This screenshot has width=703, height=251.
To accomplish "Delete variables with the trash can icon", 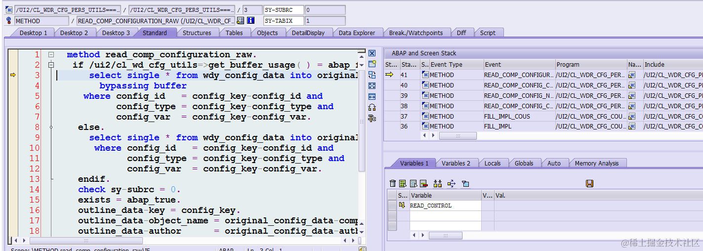I will click(x=393, y=183).
